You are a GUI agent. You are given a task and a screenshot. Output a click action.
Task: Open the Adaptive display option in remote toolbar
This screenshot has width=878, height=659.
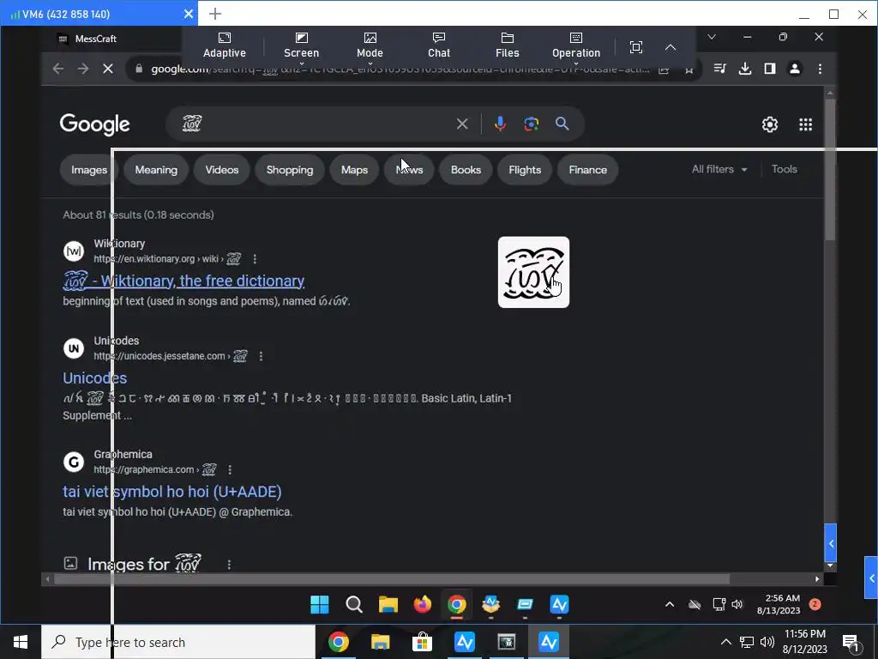tap(224, 45)
